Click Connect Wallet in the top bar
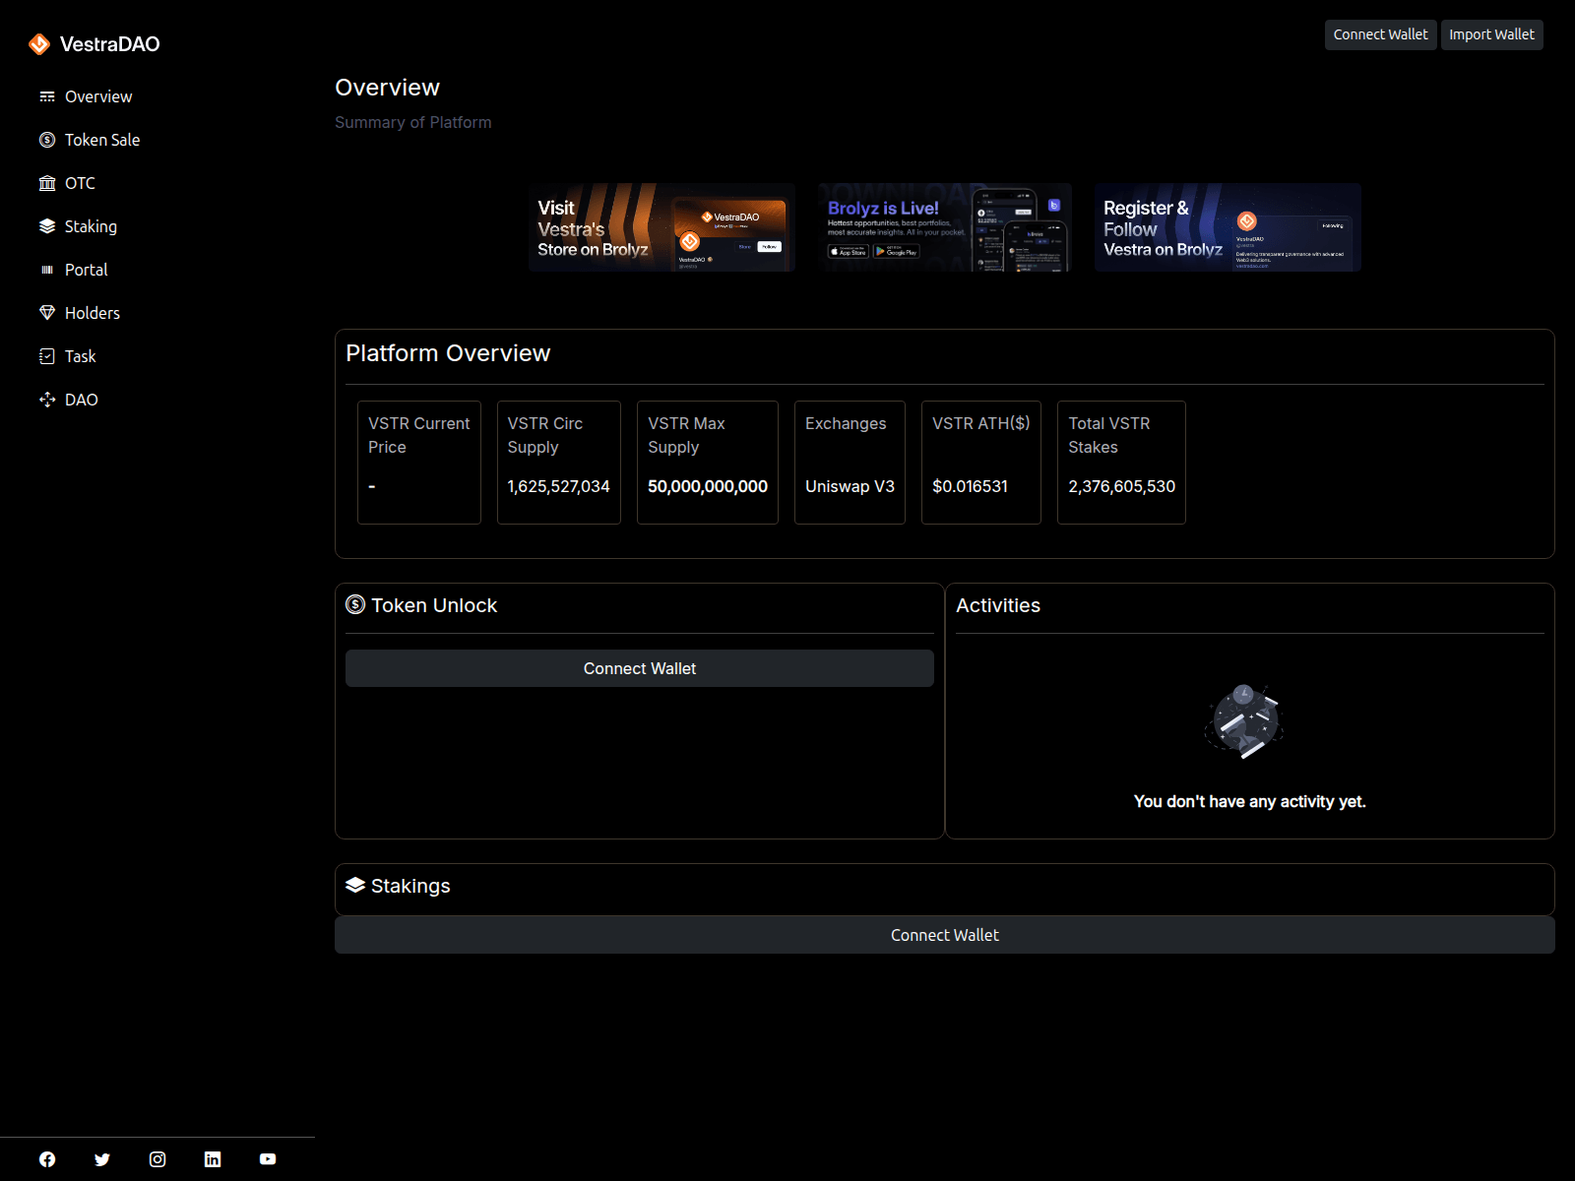Screen dimensions: 1575x1181 [1380, 34]
